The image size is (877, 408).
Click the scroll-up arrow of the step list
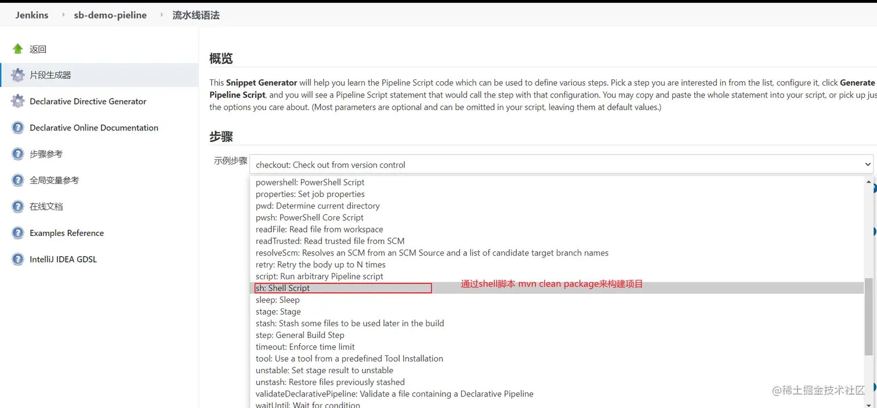click(x=869, y=181)
